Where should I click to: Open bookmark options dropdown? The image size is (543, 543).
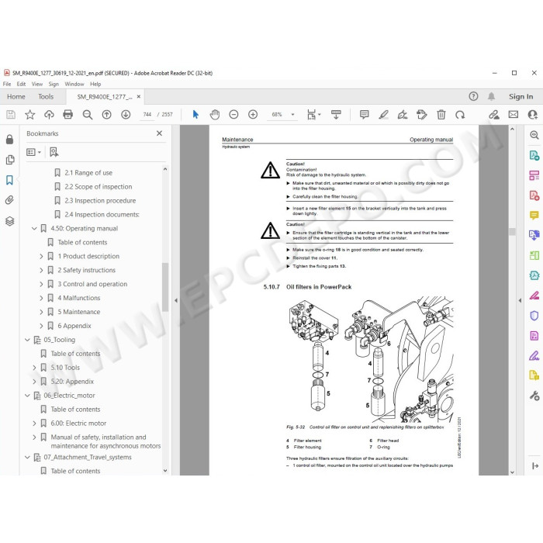click(33, 152)
